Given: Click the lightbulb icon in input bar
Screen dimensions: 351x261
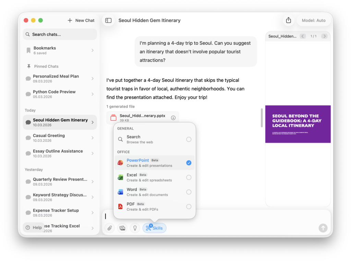Looking at the screenshot, I should (x=135, y=228).
